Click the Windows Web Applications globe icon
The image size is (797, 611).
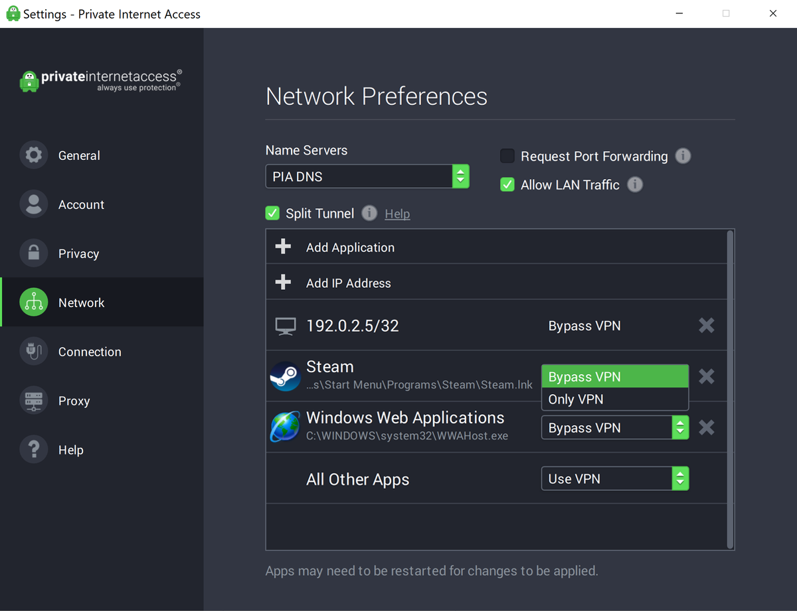click(x=285, y=427)
